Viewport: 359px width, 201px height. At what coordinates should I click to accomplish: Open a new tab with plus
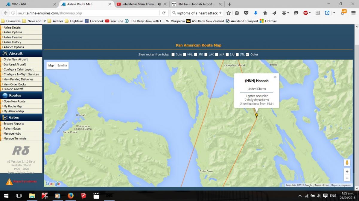click(229, 4)
